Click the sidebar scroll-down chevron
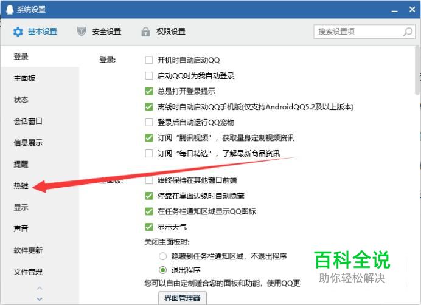 40,299
